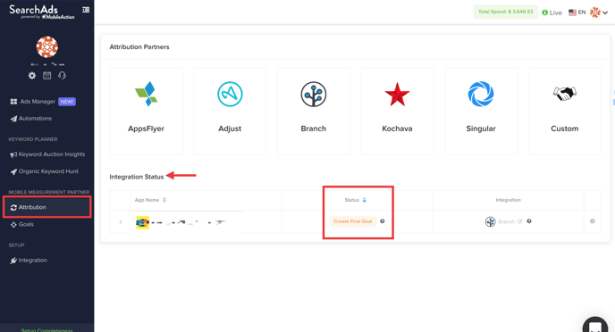Open Integration under Setup
The width and height of the screenshot is (615, 332).
click(x=29, y=261)
